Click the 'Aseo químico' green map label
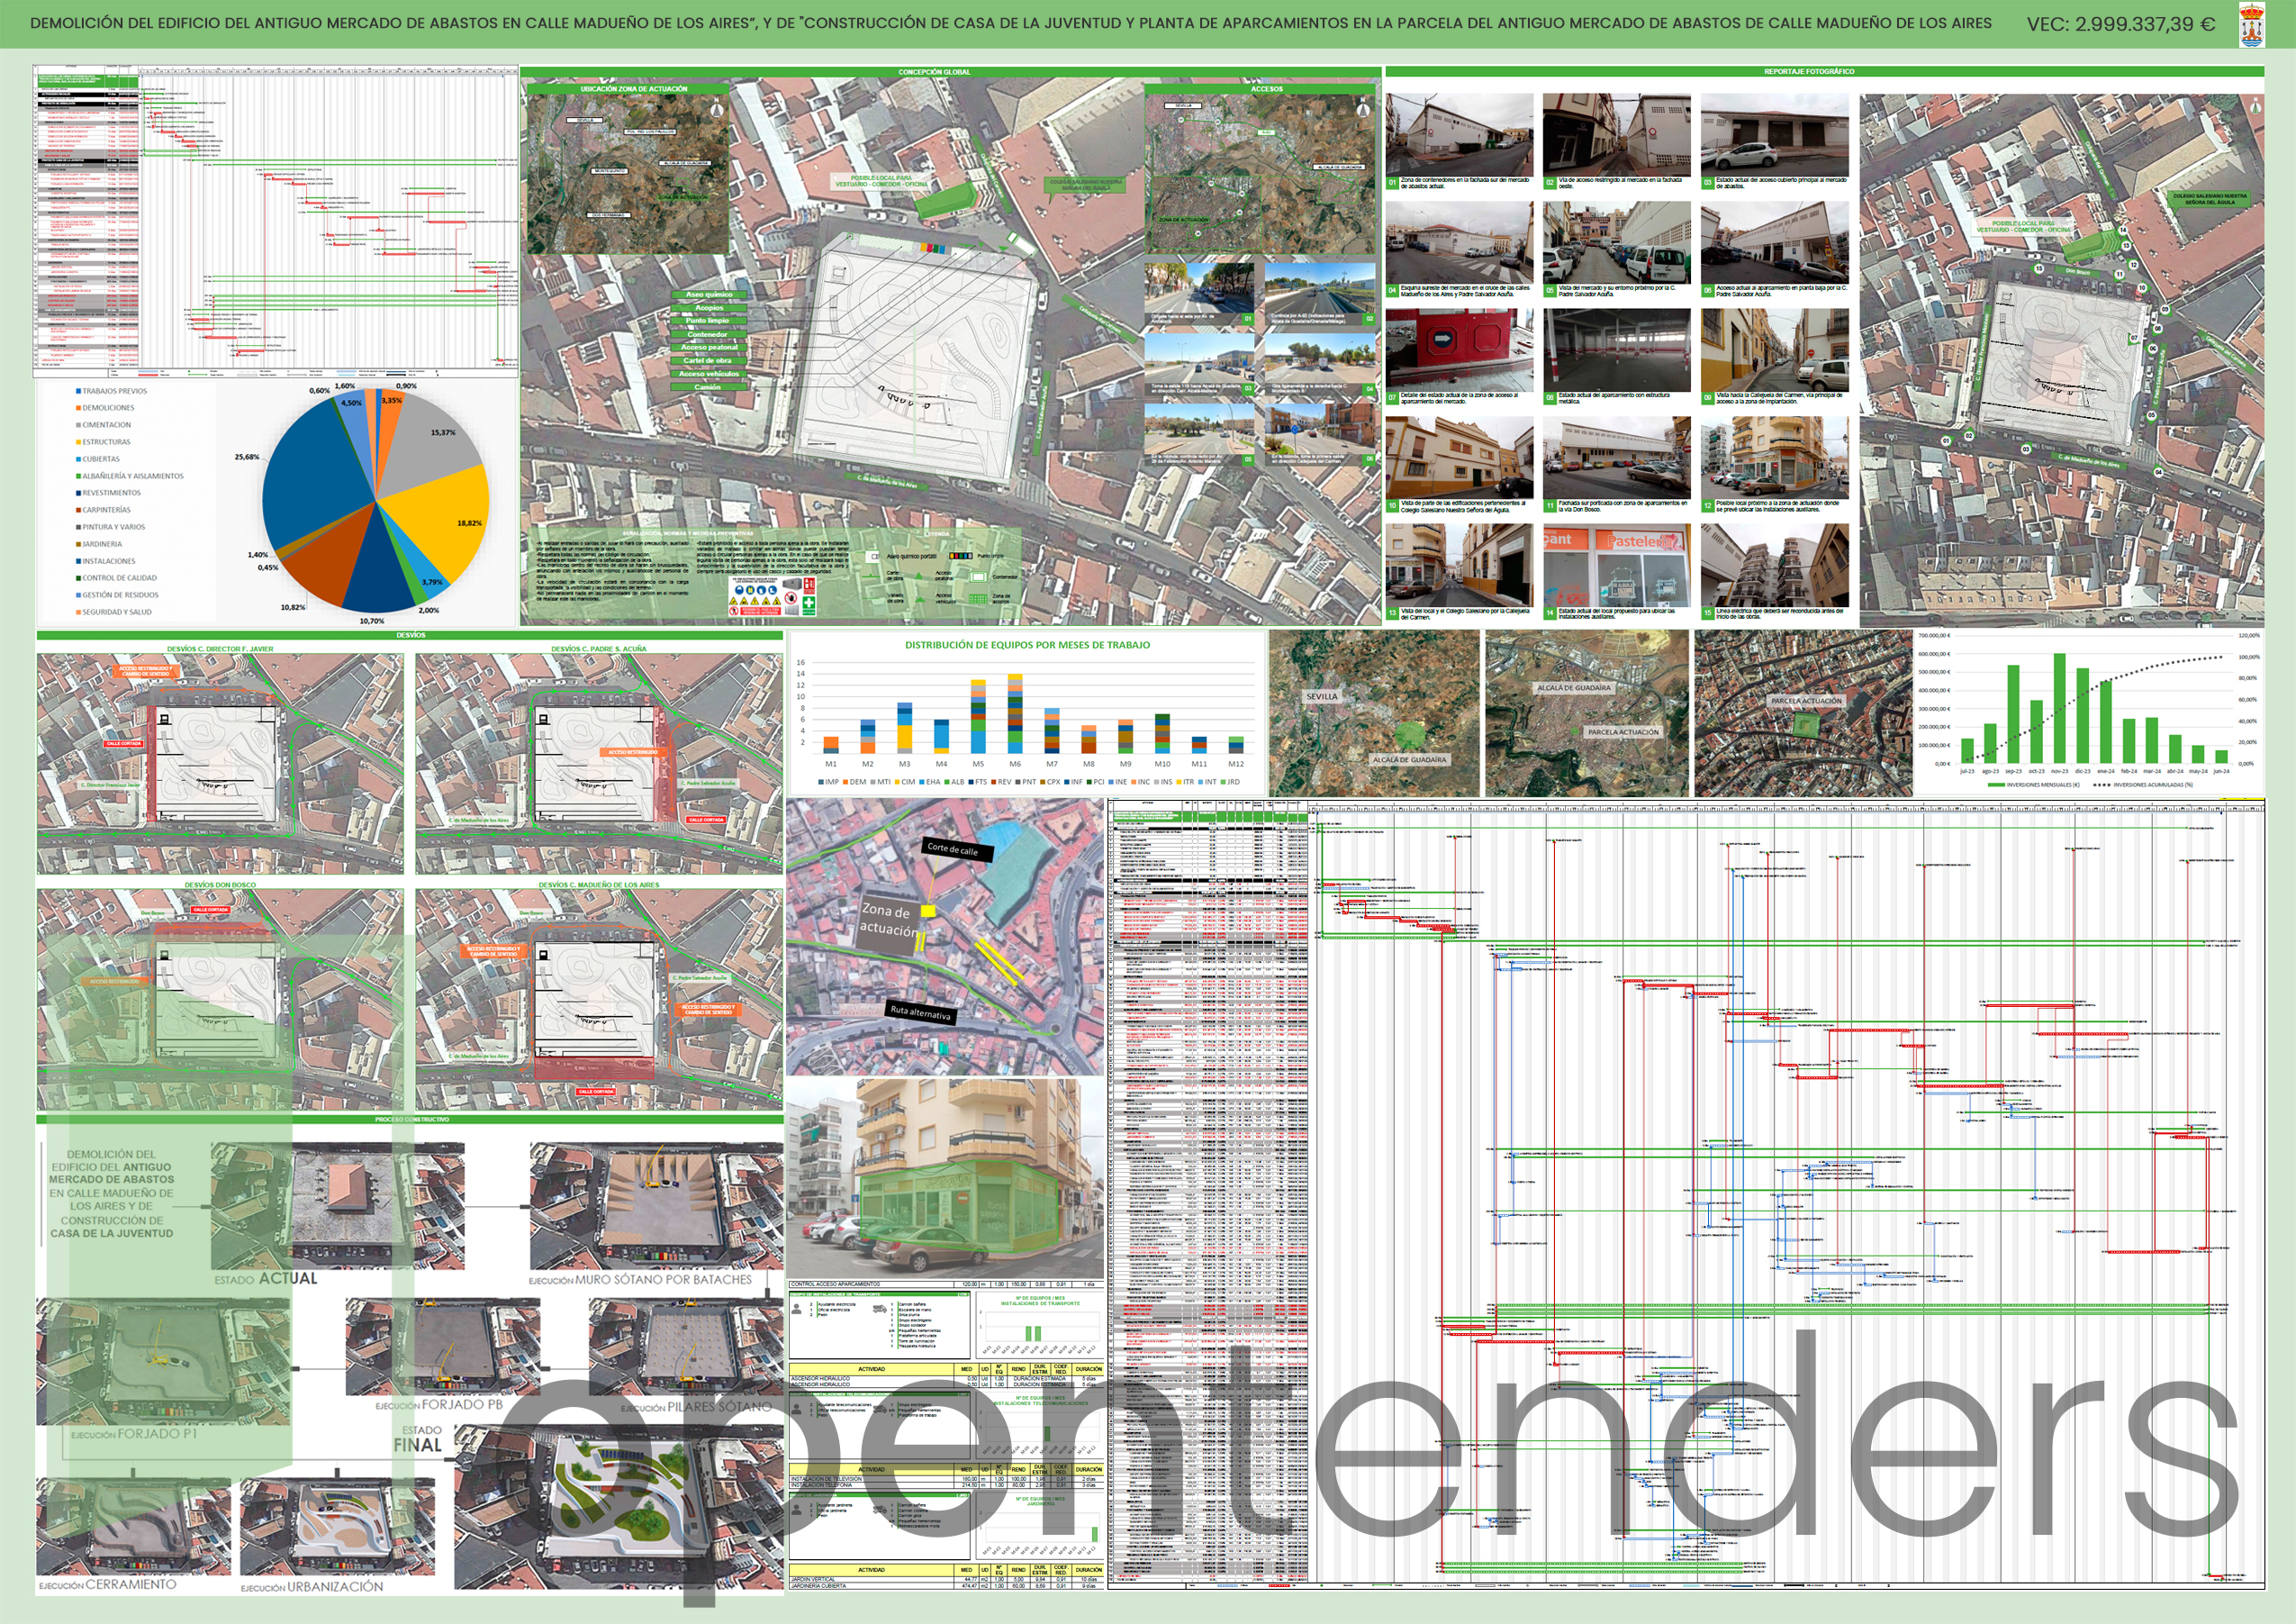The height and width of the screenshot is (1624, 2296). tap(709, 295)
